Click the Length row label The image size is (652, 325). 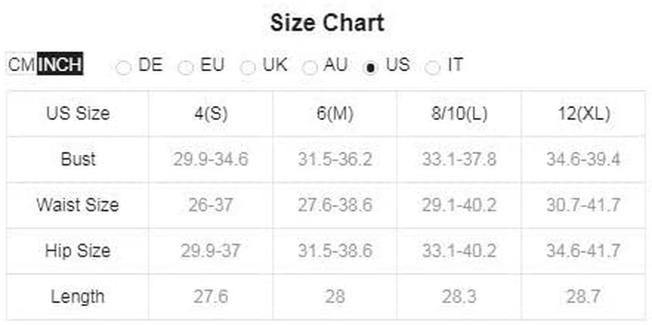[x=78, y=297]
